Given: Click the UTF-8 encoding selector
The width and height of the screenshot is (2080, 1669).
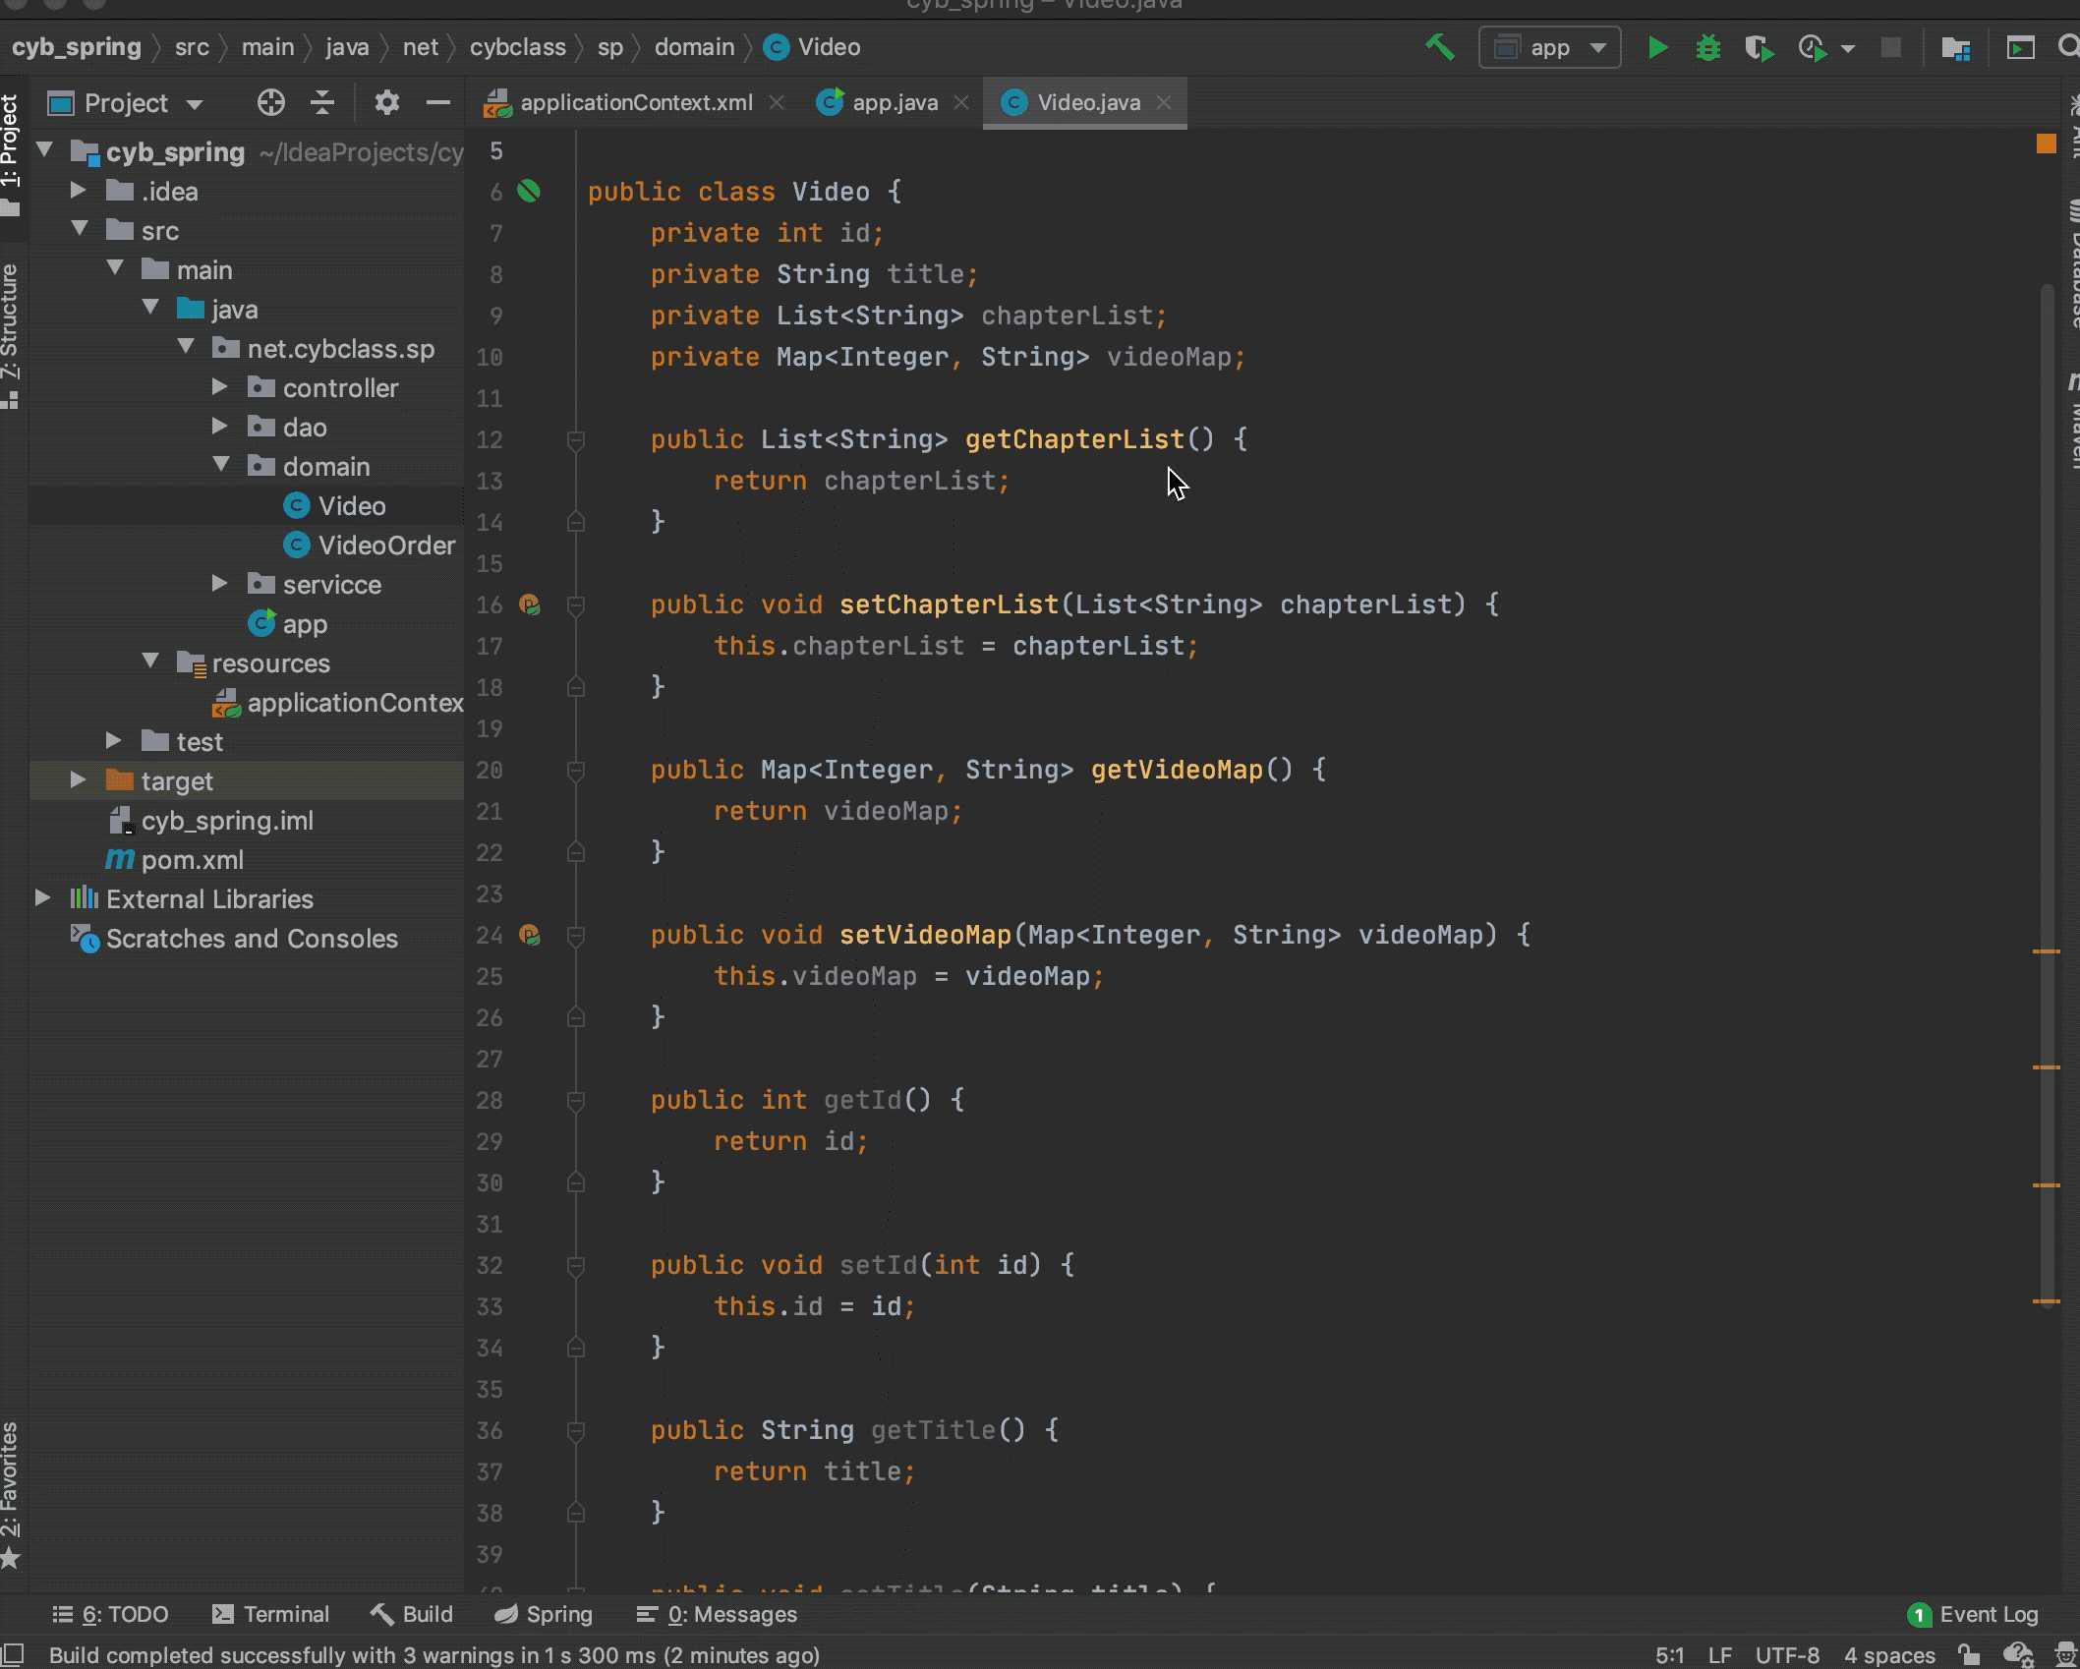Looking at the screenshot, I should (x=1787, y=1655).
